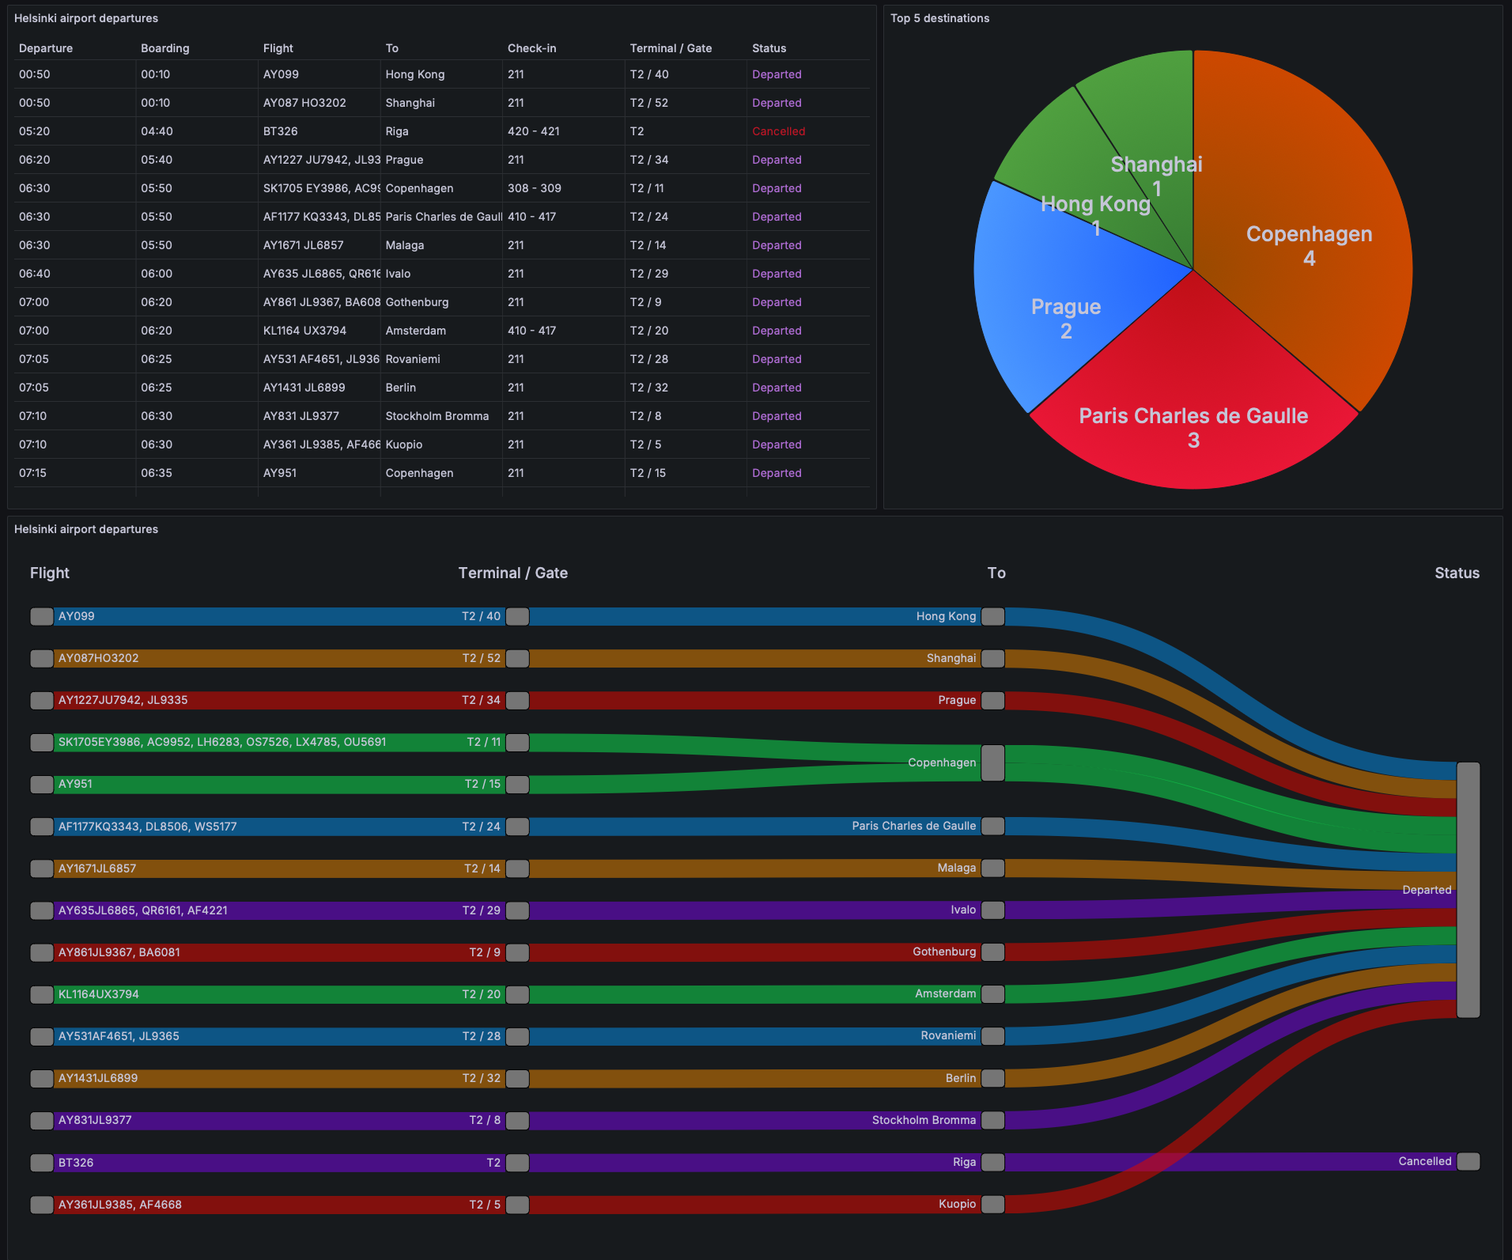
Task: Click the Cancelled status link for BT326
Action: (777, 131)
